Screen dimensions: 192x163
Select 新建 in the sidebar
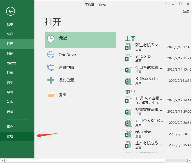click(x=10, y=34)
